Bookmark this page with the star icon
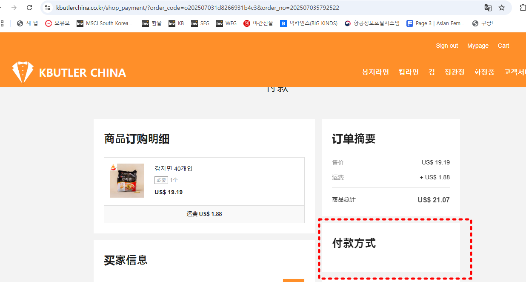Screen dimensions: 526x282 (502, 8)
